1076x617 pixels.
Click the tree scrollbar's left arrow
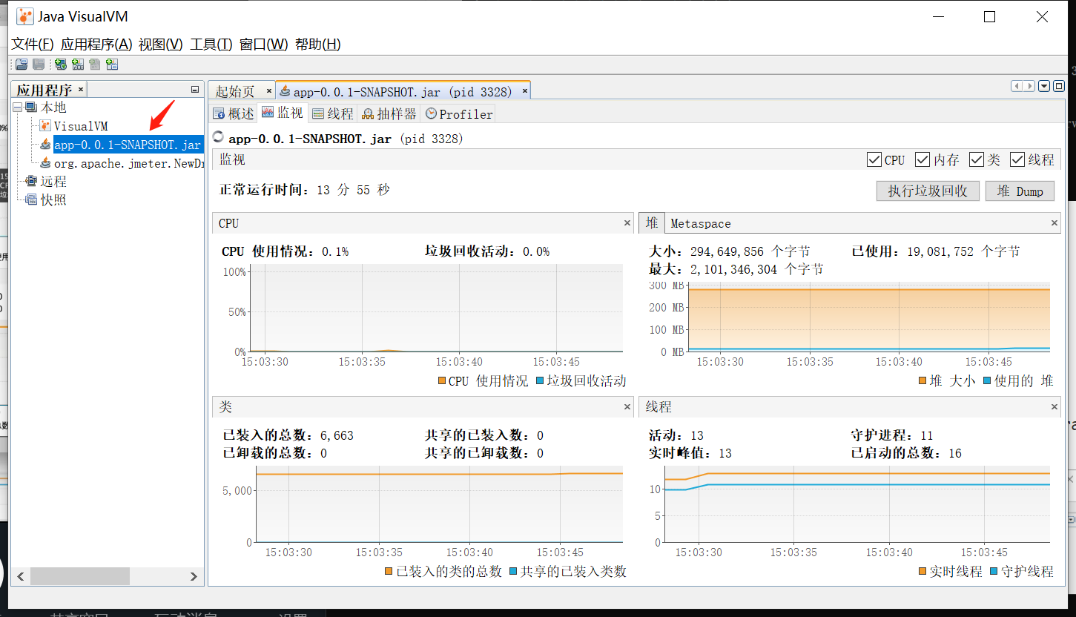[21, 576]
